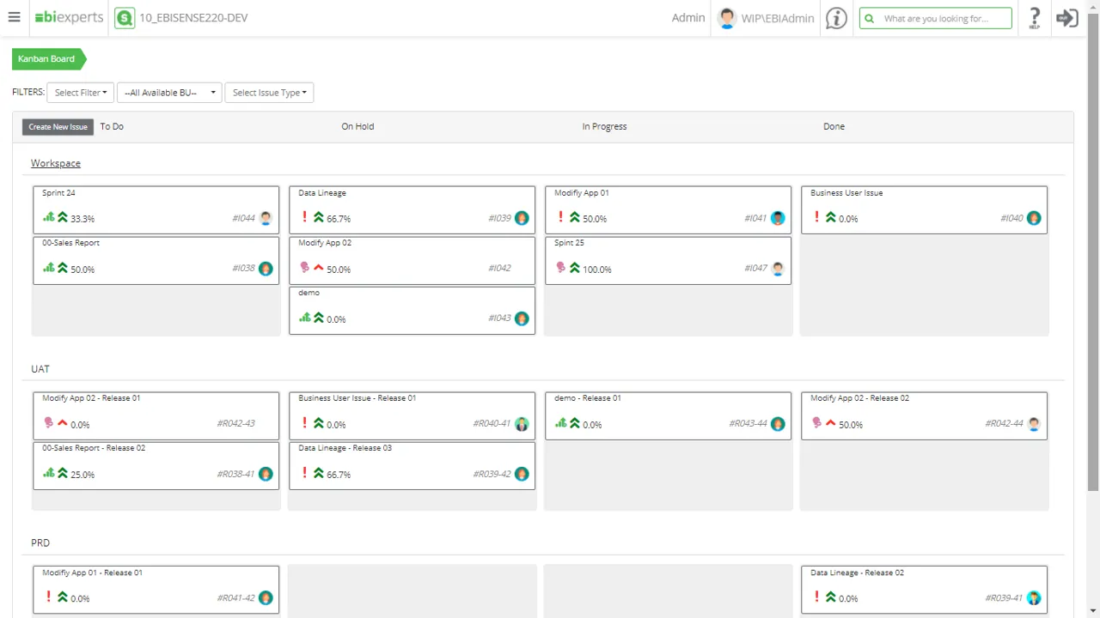The image size is (1100, 618).
Task: Click the 33.3% progress on Sprint 24 card
Action: point(82,219)
